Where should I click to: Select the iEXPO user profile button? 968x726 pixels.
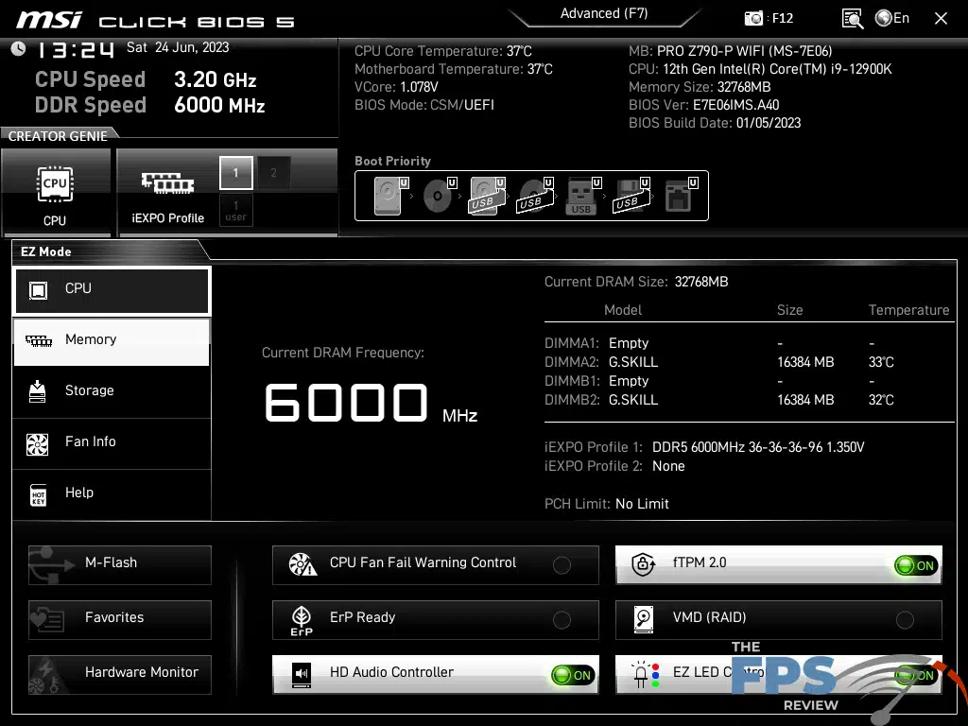pos(235,211)
